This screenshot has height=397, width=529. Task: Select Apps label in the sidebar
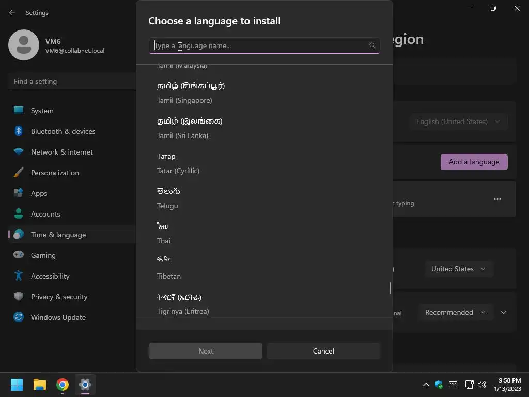tap(39, 193)
